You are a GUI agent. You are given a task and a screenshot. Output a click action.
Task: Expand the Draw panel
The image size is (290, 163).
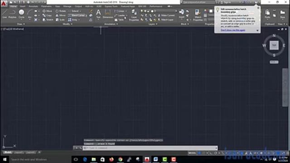21,24
